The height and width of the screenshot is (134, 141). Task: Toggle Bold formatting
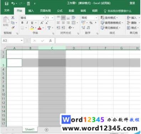coord(22,23)
